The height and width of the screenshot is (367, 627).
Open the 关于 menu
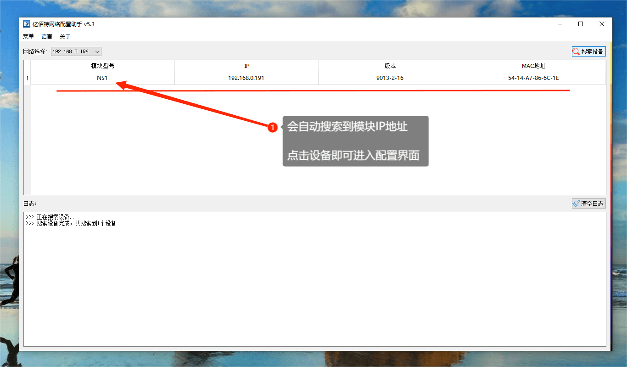coord(65,36)
